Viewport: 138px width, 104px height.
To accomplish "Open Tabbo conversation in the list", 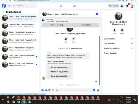I will 19,49.
